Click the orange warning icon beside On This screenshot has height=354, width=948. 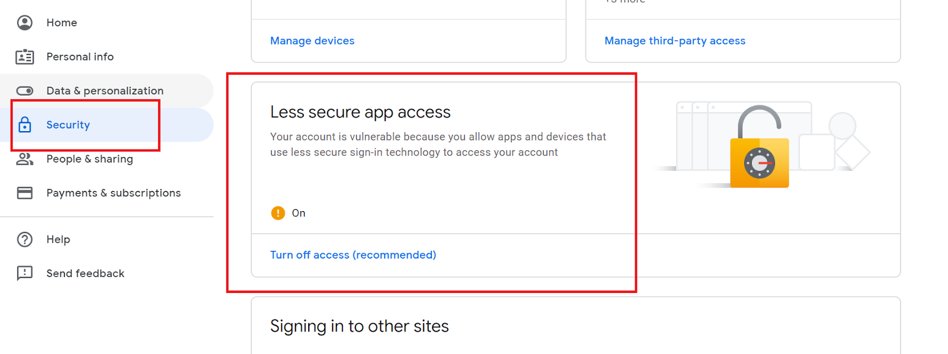point(278,213)
